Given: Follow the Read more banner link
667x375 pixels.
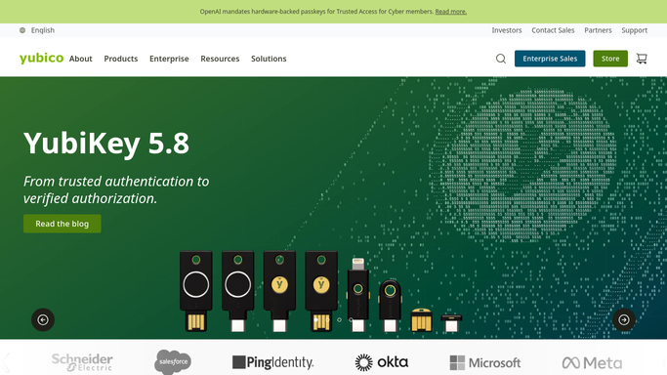Looking at the screenshot, I should [451, 12].
